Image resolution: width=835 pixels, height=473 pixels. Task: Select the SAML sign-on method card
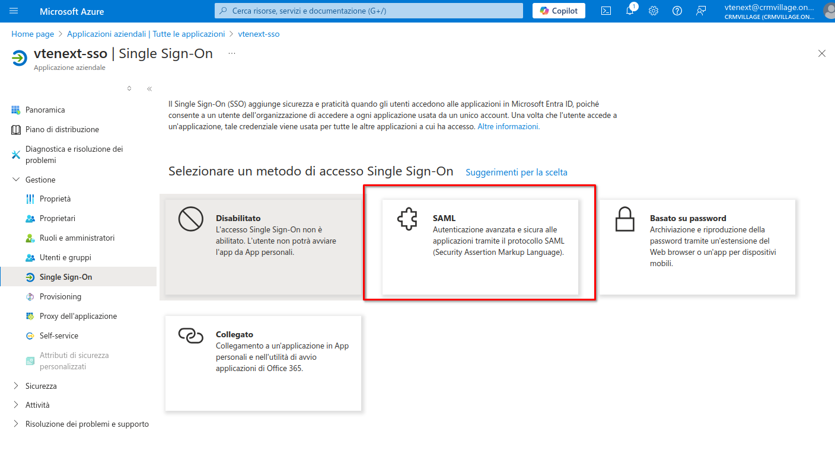point(480,247)
